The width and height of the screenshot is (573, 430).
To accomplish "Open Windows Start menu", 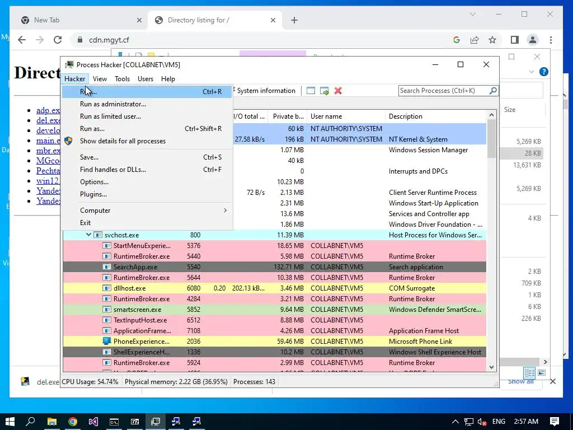I will [x=10, y=422].
